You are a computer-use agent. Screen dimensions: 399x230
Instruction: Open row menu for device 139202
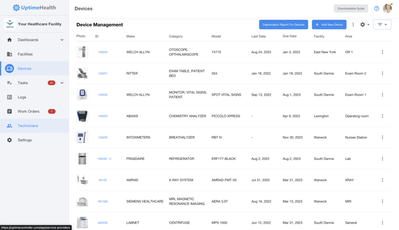(x=382, y=95)
